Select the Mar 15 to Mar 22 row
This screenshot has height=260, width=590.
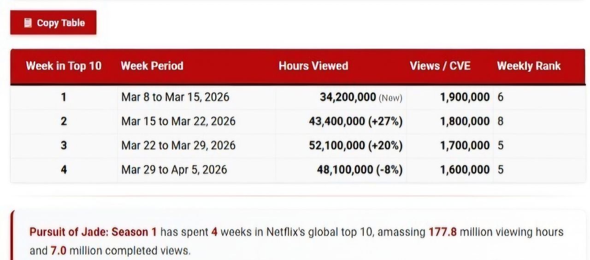coord(178,121)
